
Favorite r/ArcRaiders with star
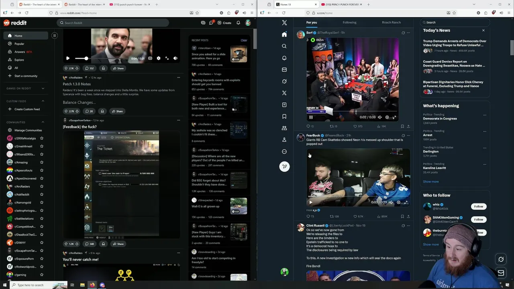pyautogui.click(x=42, y=187)
